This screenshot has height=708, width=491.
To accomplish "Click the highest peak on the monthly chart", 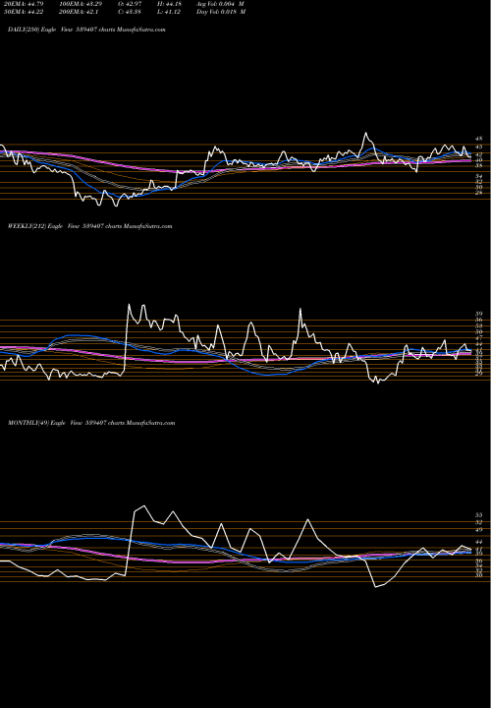I will click(x=144, y=505).
